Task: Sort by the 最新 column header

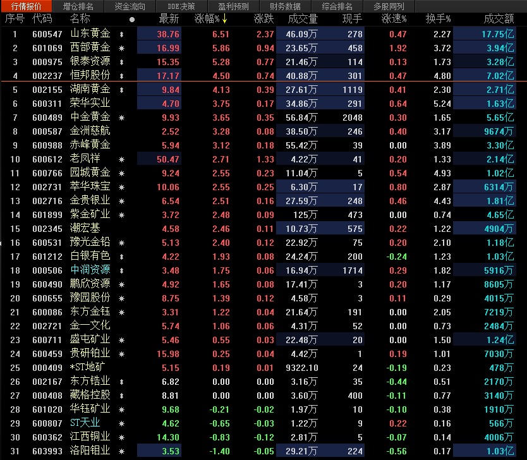Action: click(x=169, y=19)
